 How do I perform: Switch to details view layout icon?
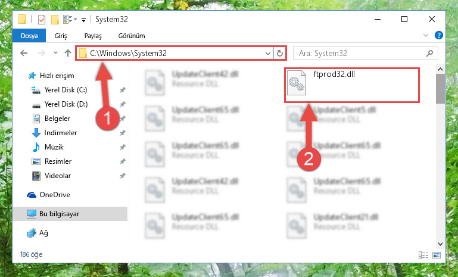423,255
